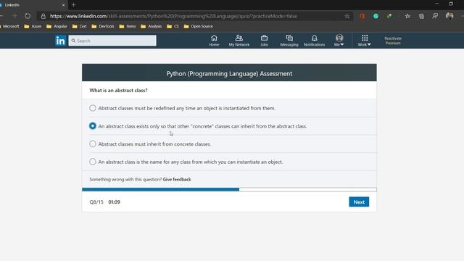Open the feedback person icon in toolbar
Screen dimensions: 464x261
[435, 16]
